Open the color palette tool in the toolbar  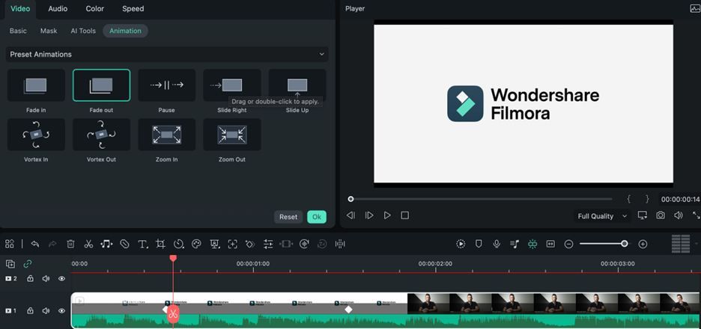click(x=196, y=244)
